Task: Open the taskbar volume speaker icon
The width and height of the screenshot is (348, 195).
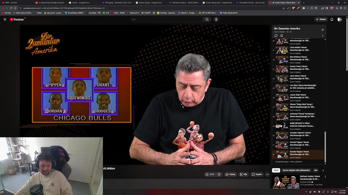Action: [335, 192]
